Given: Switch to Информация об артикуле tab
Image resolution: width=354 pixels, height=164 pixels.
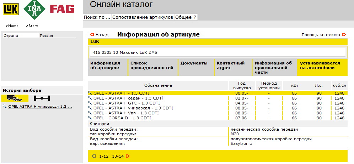Looking at the screenshot, I should pos(108,68).
